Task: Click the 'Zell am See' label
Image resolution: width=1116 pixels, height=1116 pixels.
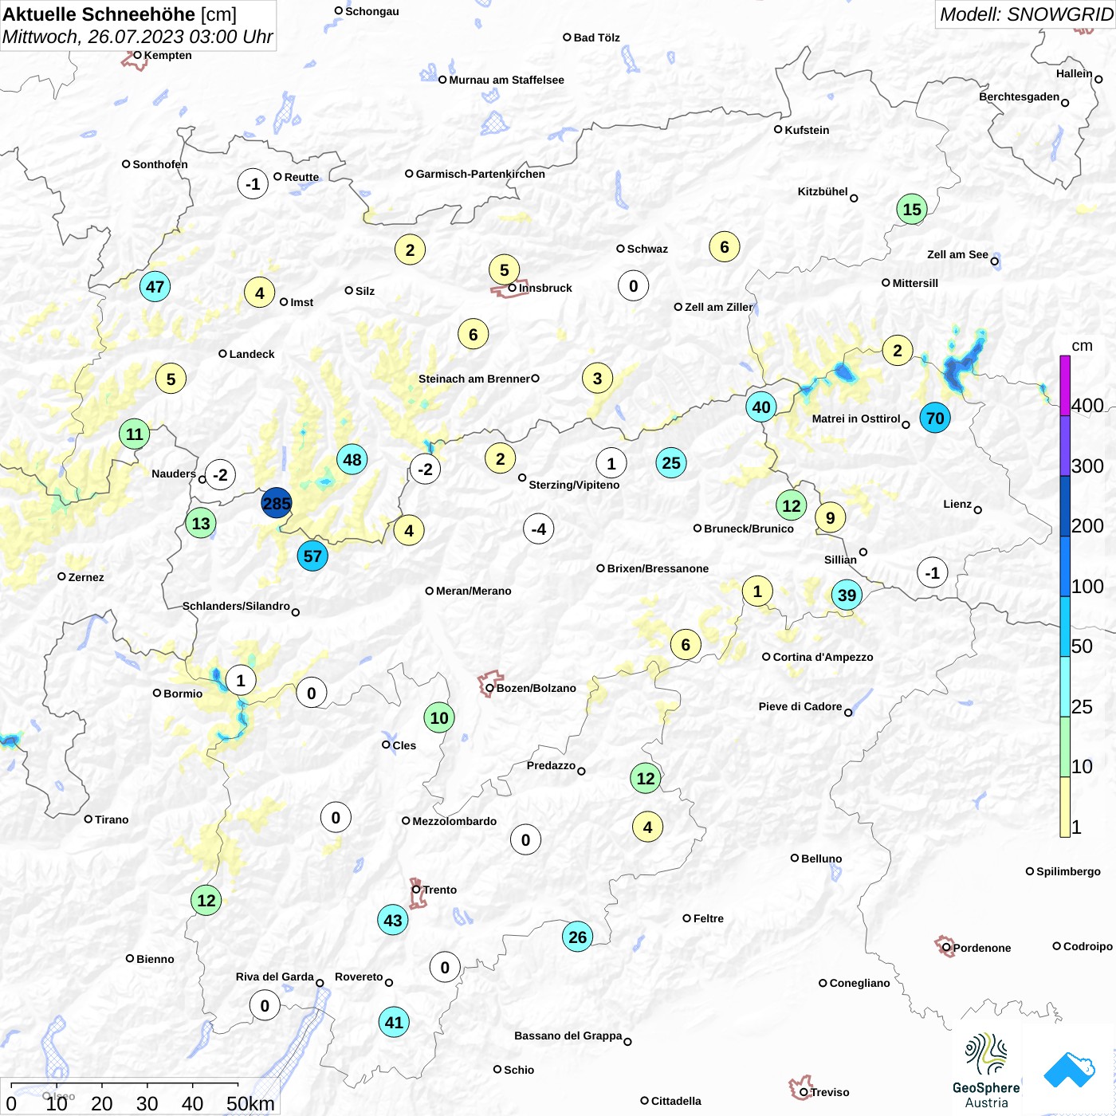Action: (x=957, y=254)
